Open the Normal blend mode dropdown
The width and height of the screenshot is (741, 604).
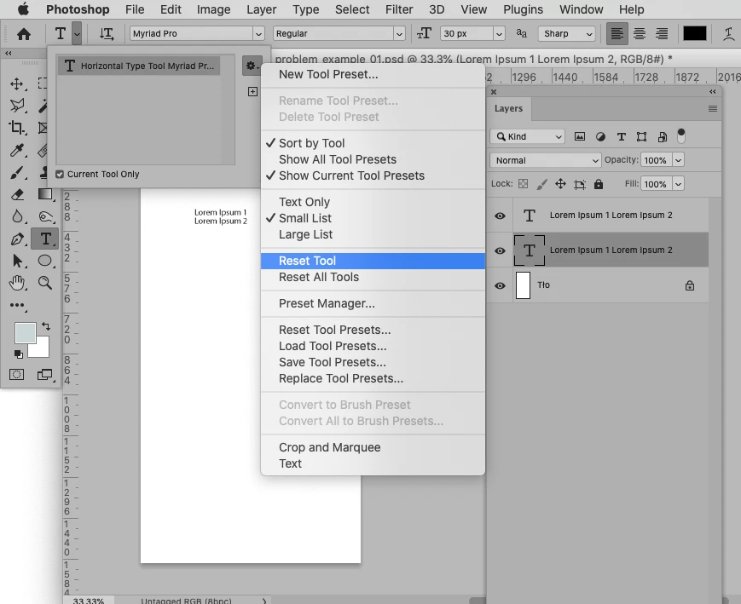click(x=546, y=160)
